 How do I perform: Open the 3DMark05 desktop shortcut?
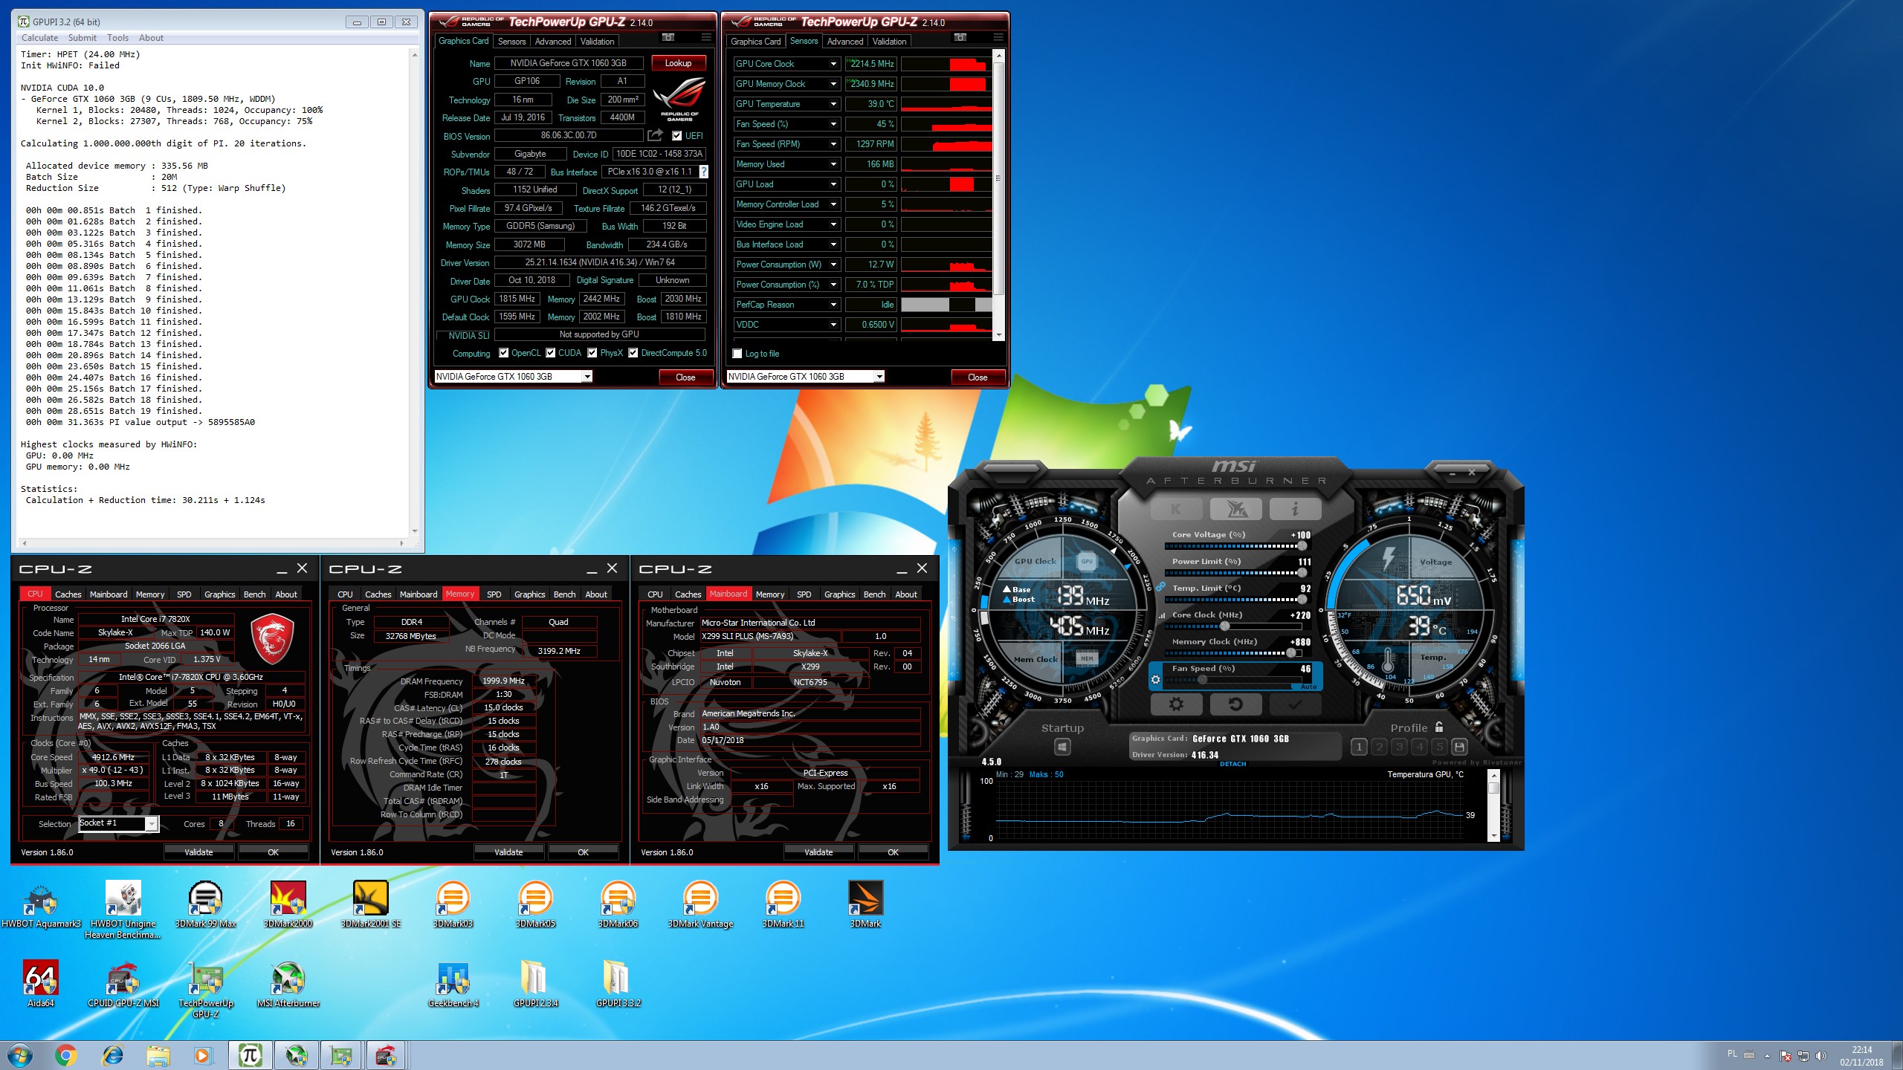(535, 906)
